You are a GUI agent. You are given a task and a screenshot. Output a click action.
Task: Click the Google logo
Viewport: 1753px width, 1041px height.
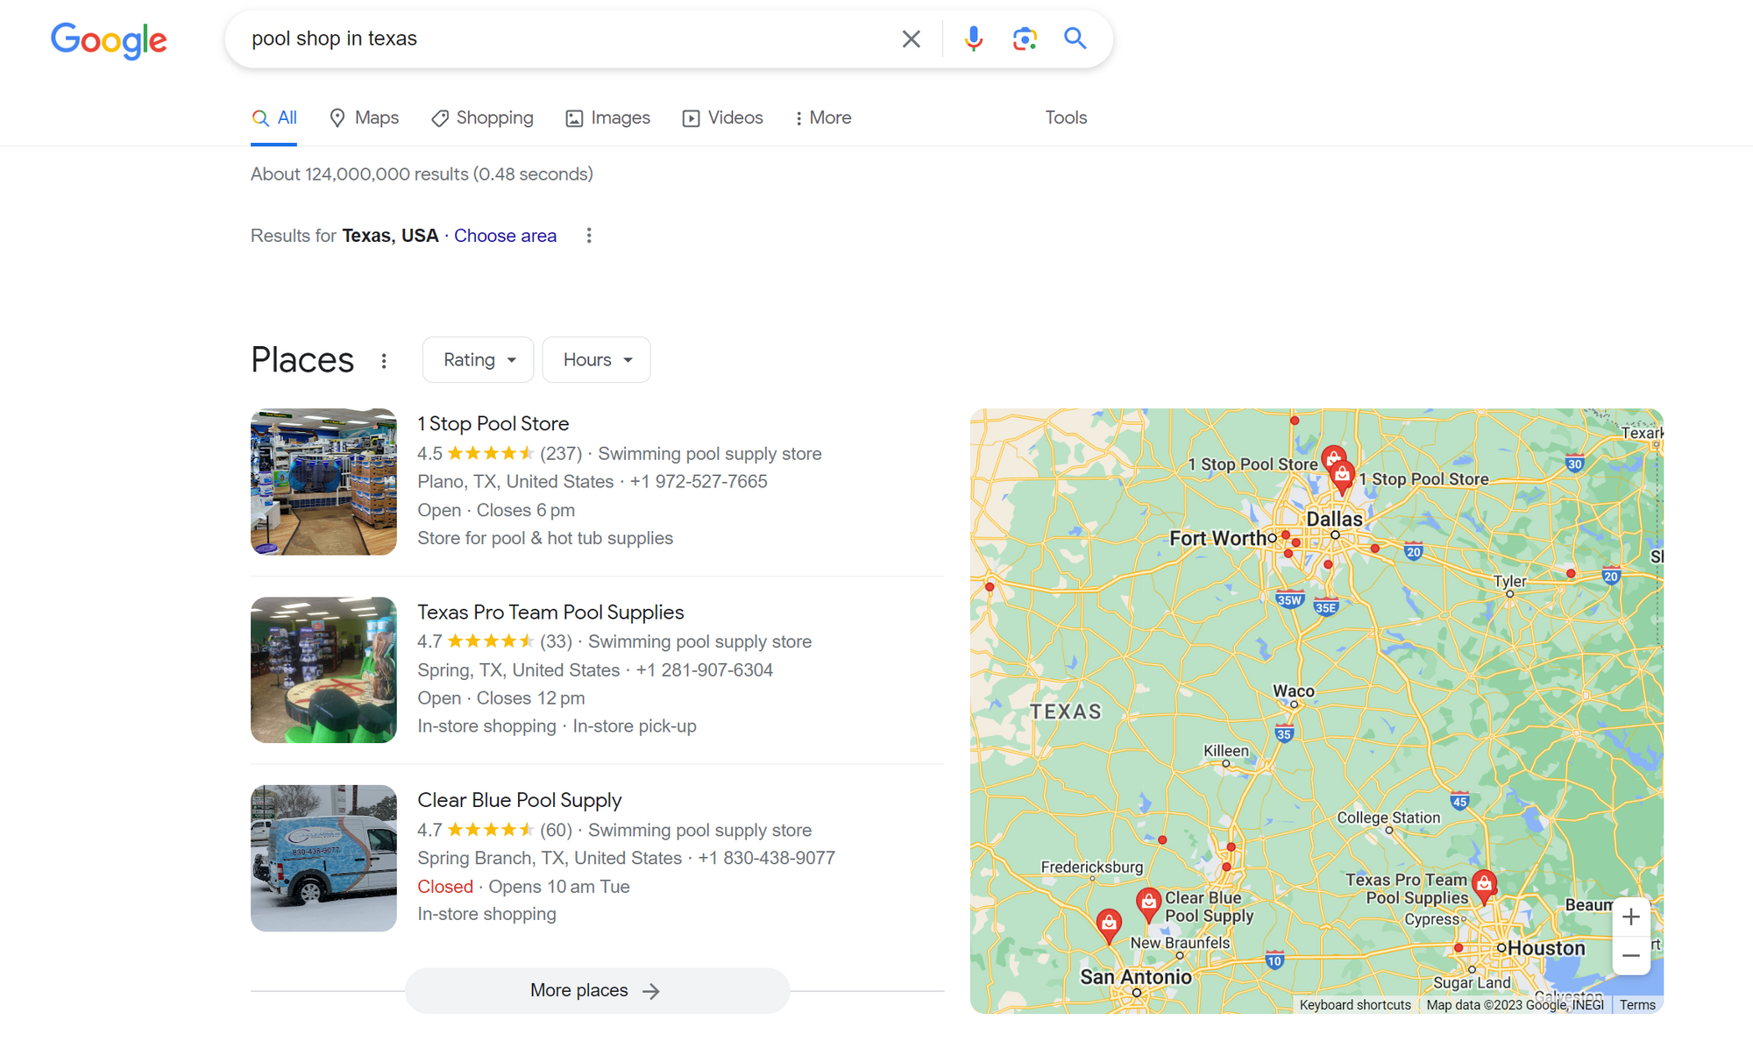(109, 40)
